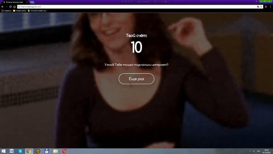Click the score value 10
This screenshot has width=273, height=154.
click(x=136, y=47)
